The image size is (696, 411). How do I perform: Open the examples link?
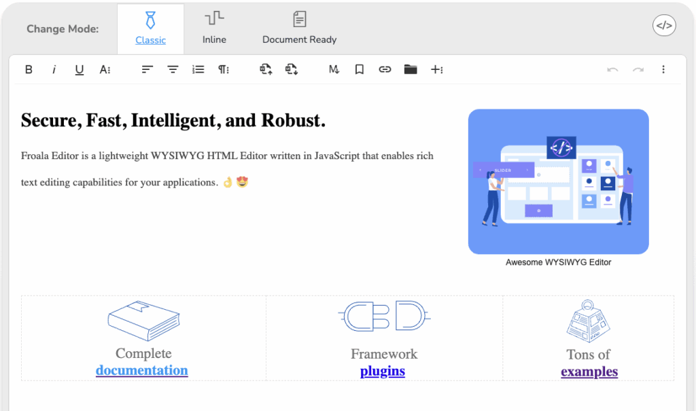click(x=589, y=372)
